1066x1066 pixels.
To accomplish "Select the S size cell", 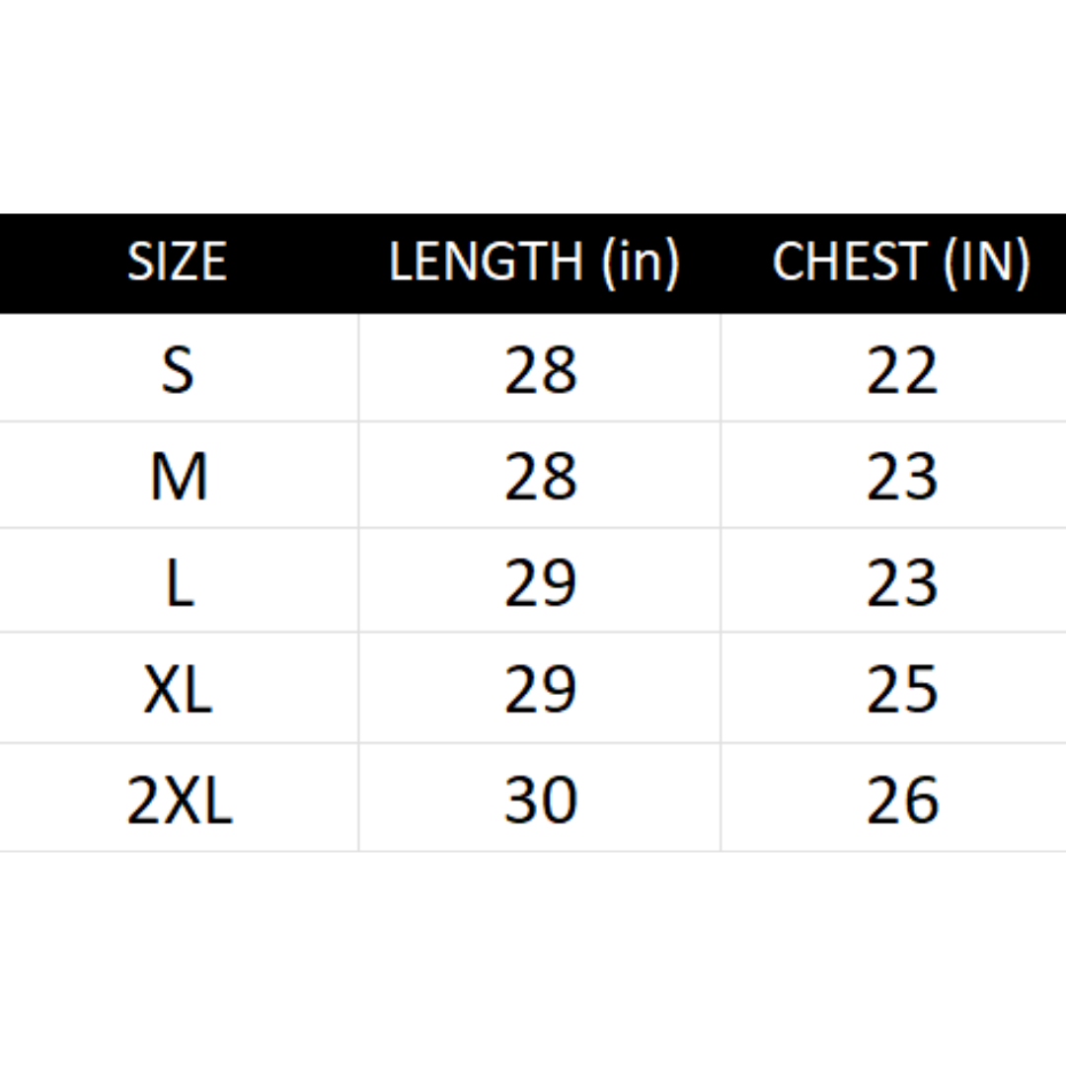I will pyautogui.click(x=178, y=371).
